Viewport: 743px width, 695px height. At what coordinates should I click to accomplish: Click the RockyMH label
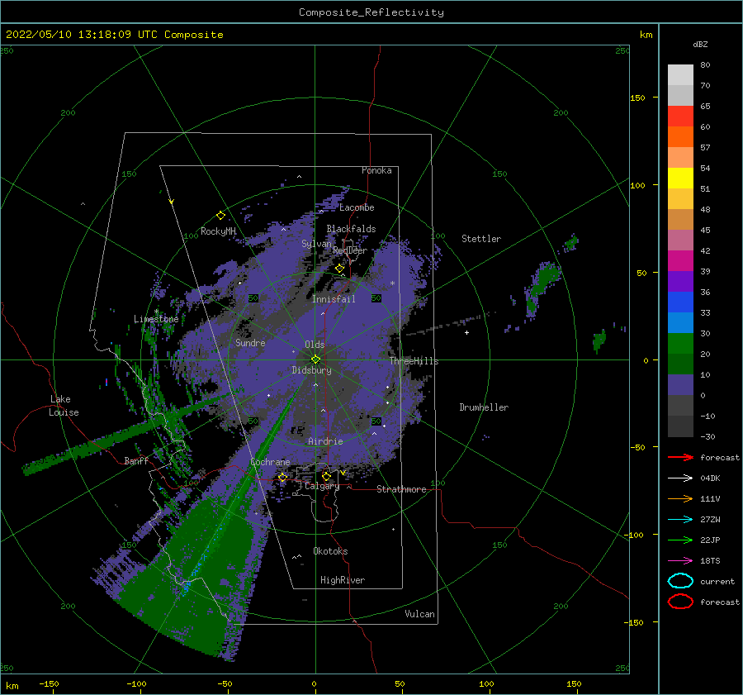218,231
